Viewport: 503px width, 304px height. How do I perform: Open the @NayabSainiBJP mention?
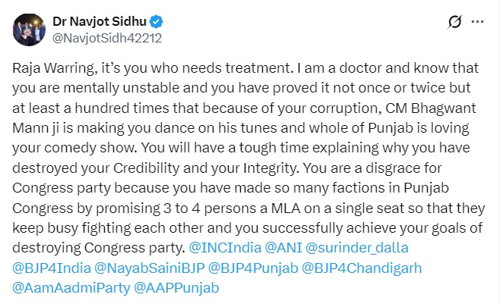(148, 268)
